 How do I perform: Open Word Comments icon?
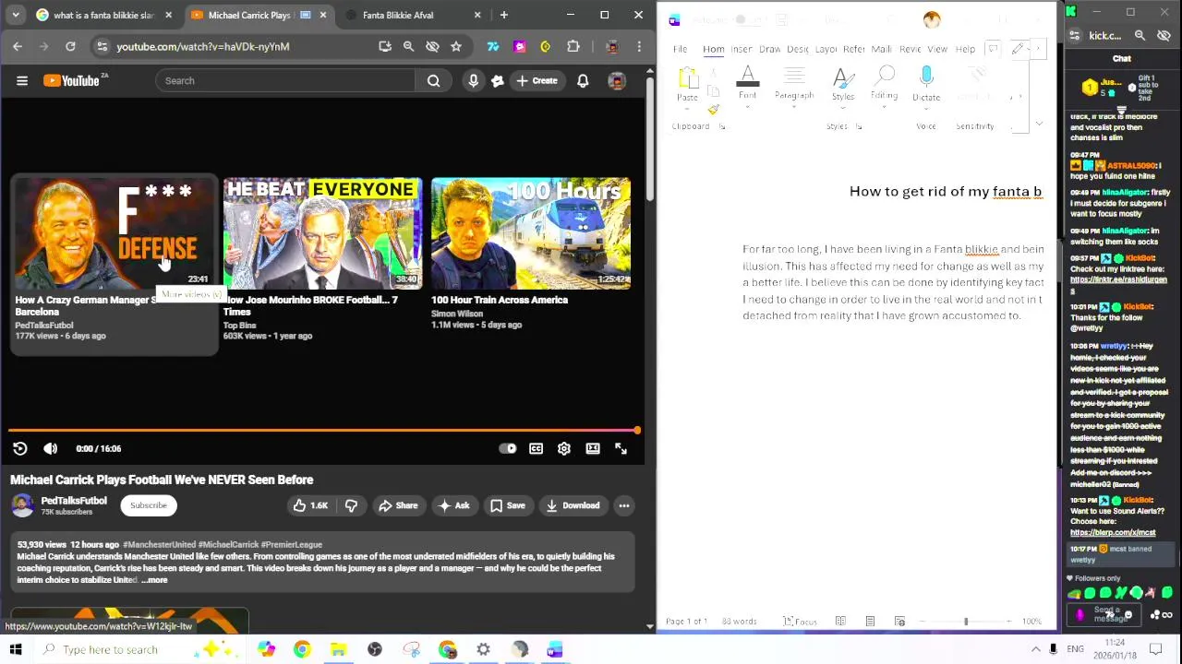pos(993,49)
